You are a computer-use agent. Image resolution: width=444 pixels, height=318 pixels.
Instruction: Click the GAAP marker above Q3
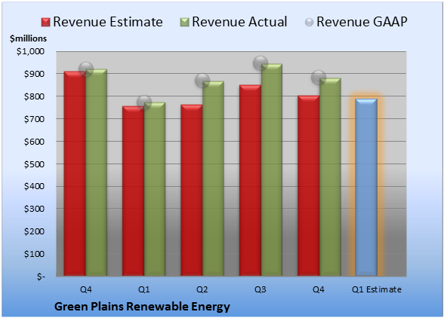(261, 63)
